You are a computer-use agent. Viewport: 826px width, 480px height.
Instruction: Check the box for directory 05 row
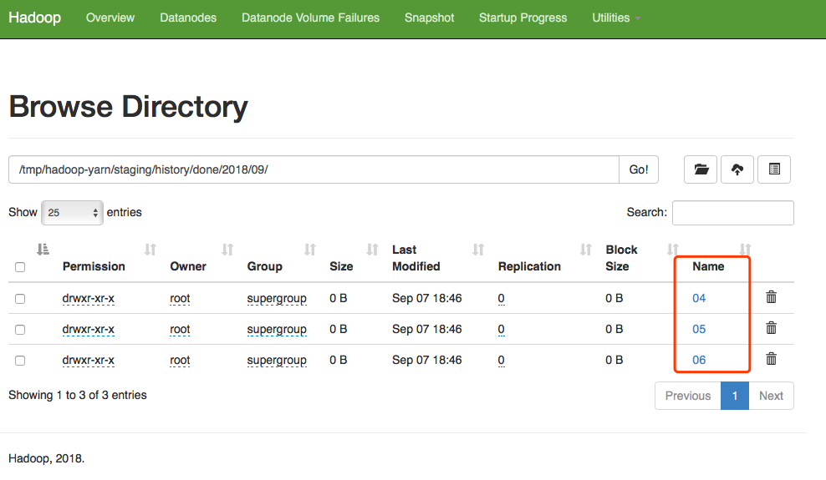[x=20, y=330]
